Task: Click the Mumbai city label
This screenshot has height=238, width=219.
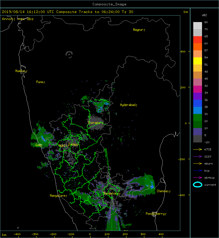Action: tap(20, 71)
